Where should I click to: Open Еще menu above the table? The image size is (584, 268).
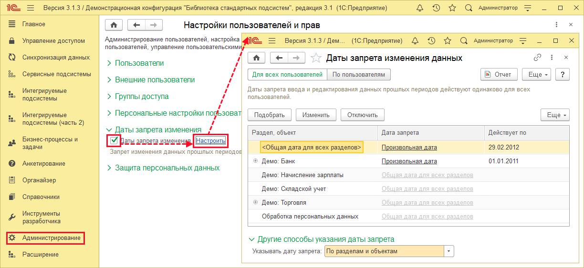[555, 115]
